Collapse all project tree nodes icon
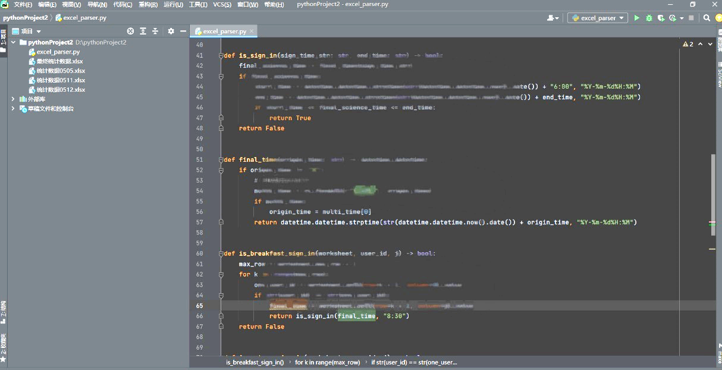This screenshot has height=370, width=722. click(x=155, y=31)
